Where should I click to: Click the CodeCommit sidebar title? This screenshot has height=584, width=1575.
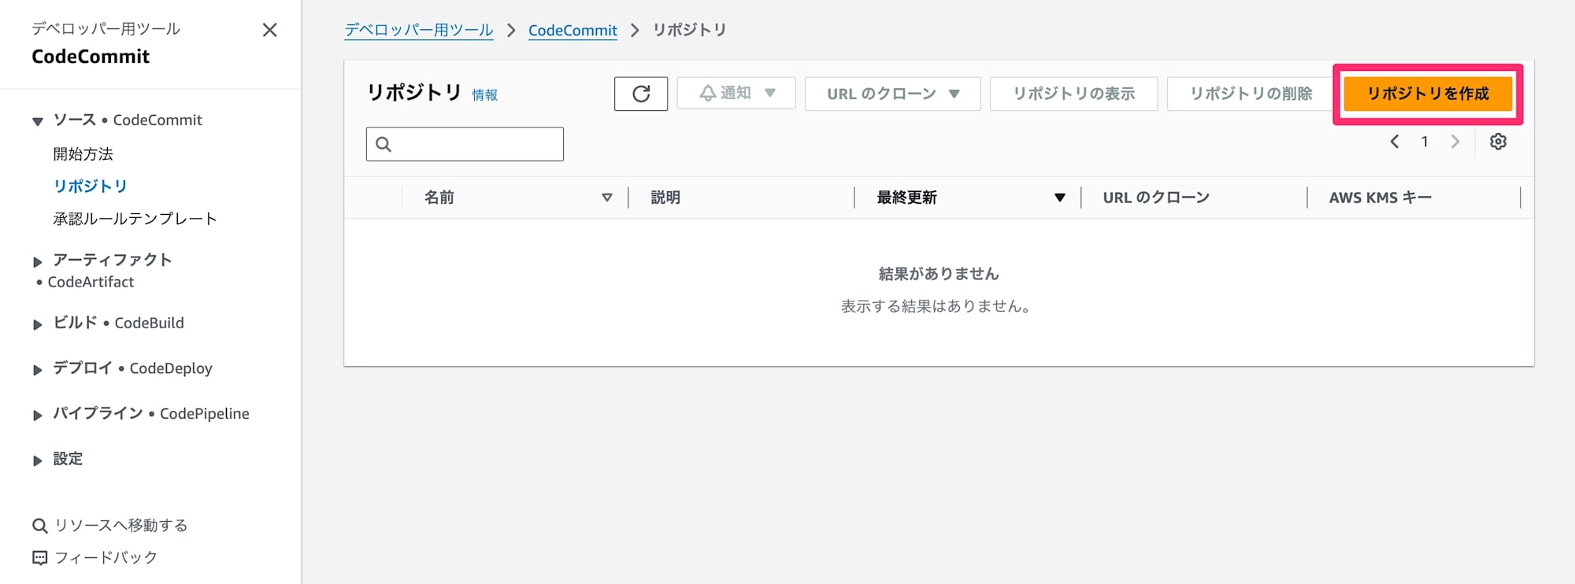(91, 57)
